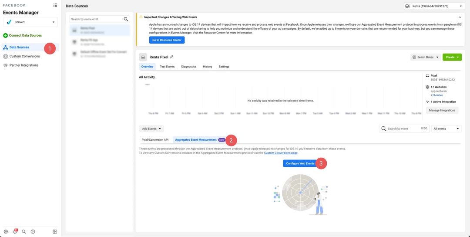Click the +16 more websites link
The width and height of the screenshot is (470, 237).
coord(437,95)
